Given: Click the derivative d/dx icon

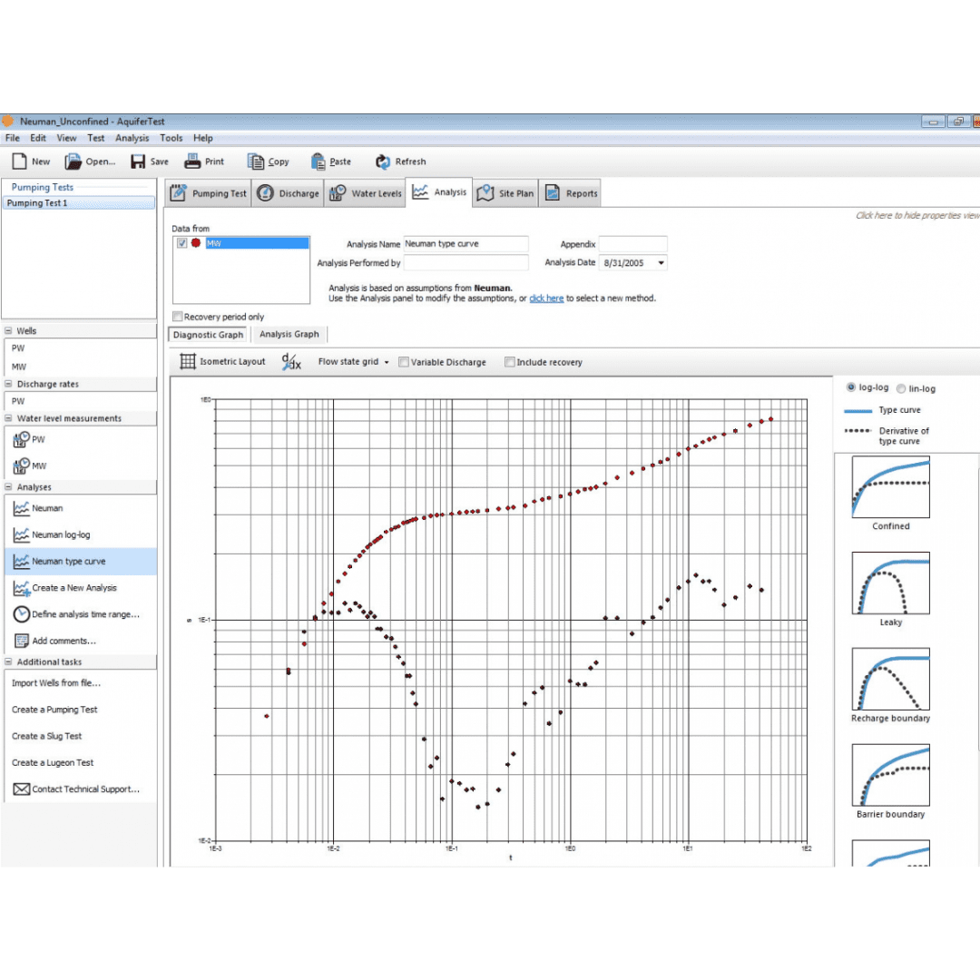Looking at the screenshot, I should tap(291, 361).
